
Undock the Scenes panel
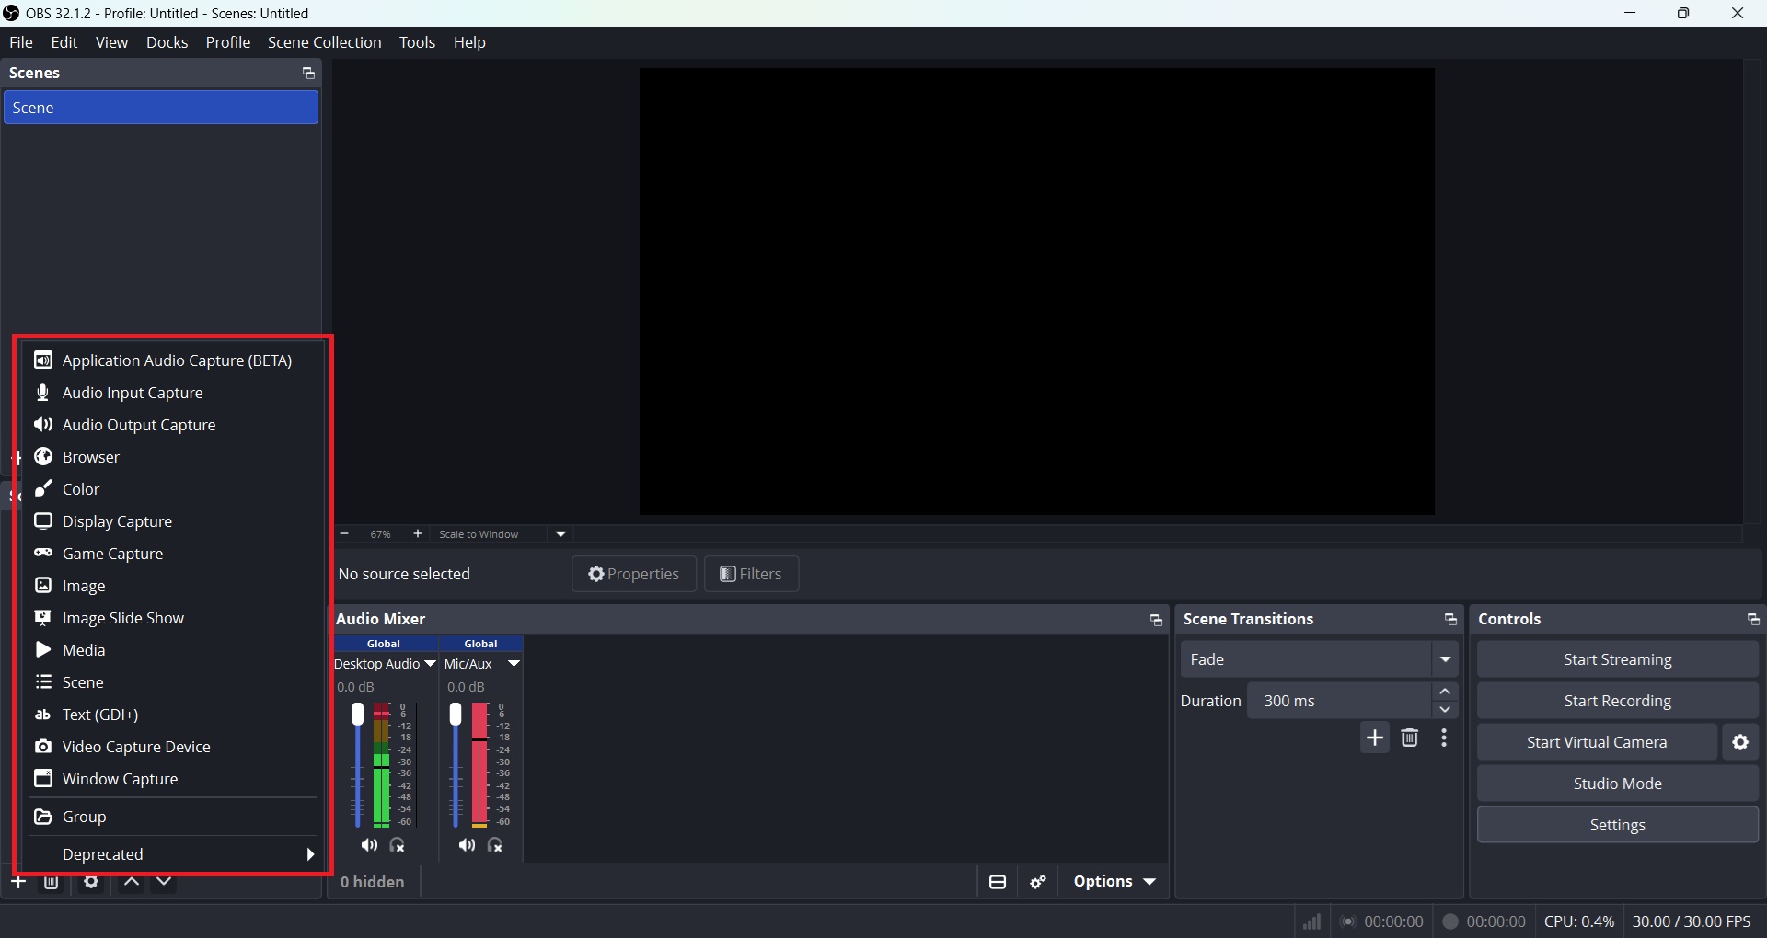[x=308, y=74]
